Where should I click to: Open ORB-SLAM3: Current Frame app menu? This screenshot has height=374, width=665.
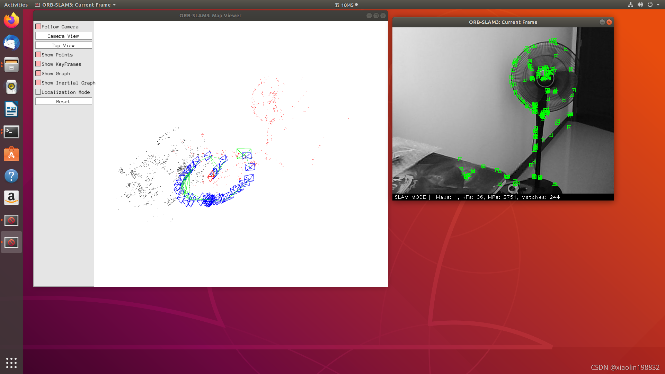76,5
